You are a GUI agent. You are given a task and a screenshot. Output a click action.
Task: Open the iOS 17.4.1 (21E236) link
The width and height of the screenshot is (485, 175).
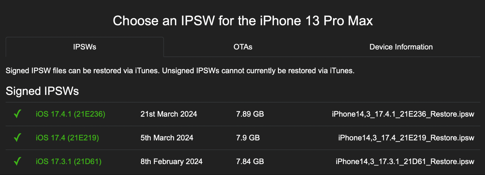(x=71, y=114)
